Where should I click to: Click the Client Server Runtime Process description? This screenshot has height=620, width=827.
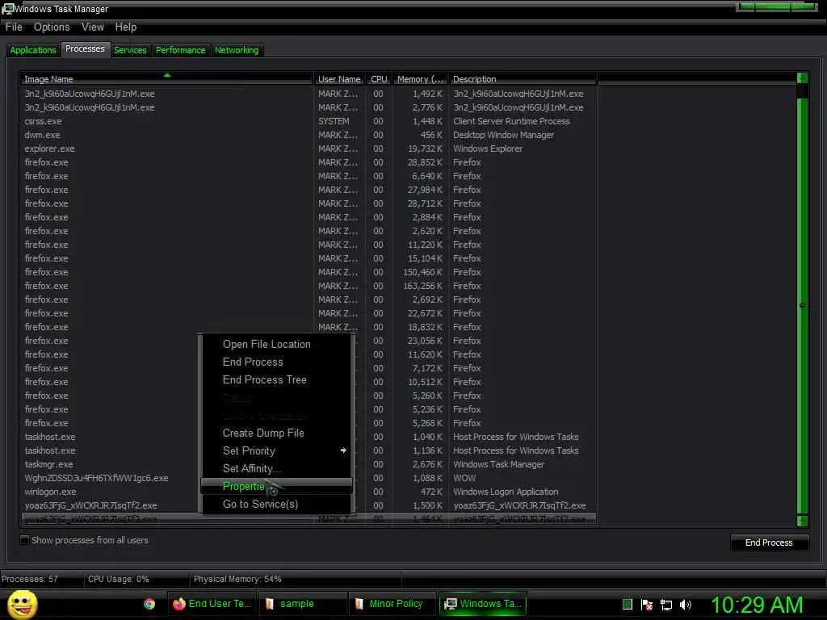[x=511, y=121]
